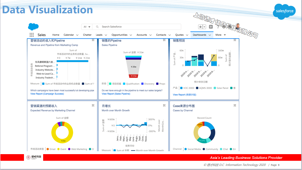Viewport: 302px width, 170px height.
Task: Open View Report (Campaign Success) link
Action: pyautogui.click(x=47, y=94)
